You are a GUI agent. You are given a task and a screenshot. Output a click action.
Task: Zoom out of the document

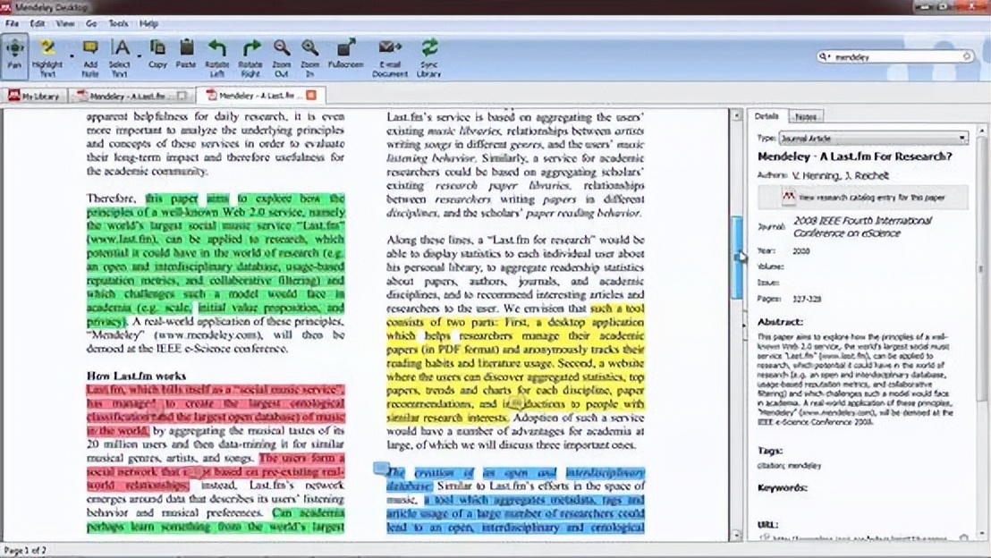(x=281, y=55)
